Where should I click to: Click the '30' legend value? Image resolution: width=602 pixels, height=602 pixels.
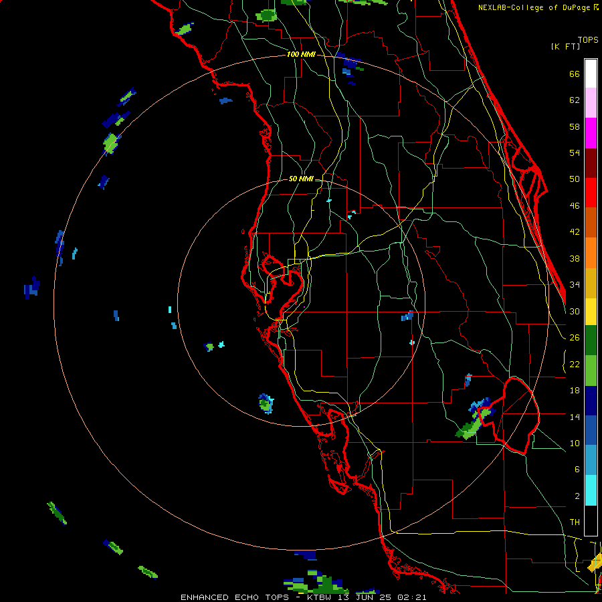(x=575, y=311)
